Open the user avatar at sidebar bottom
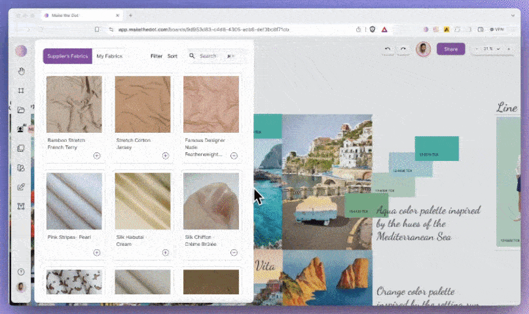This screenshot has width=529, height=314. point(21,287)
